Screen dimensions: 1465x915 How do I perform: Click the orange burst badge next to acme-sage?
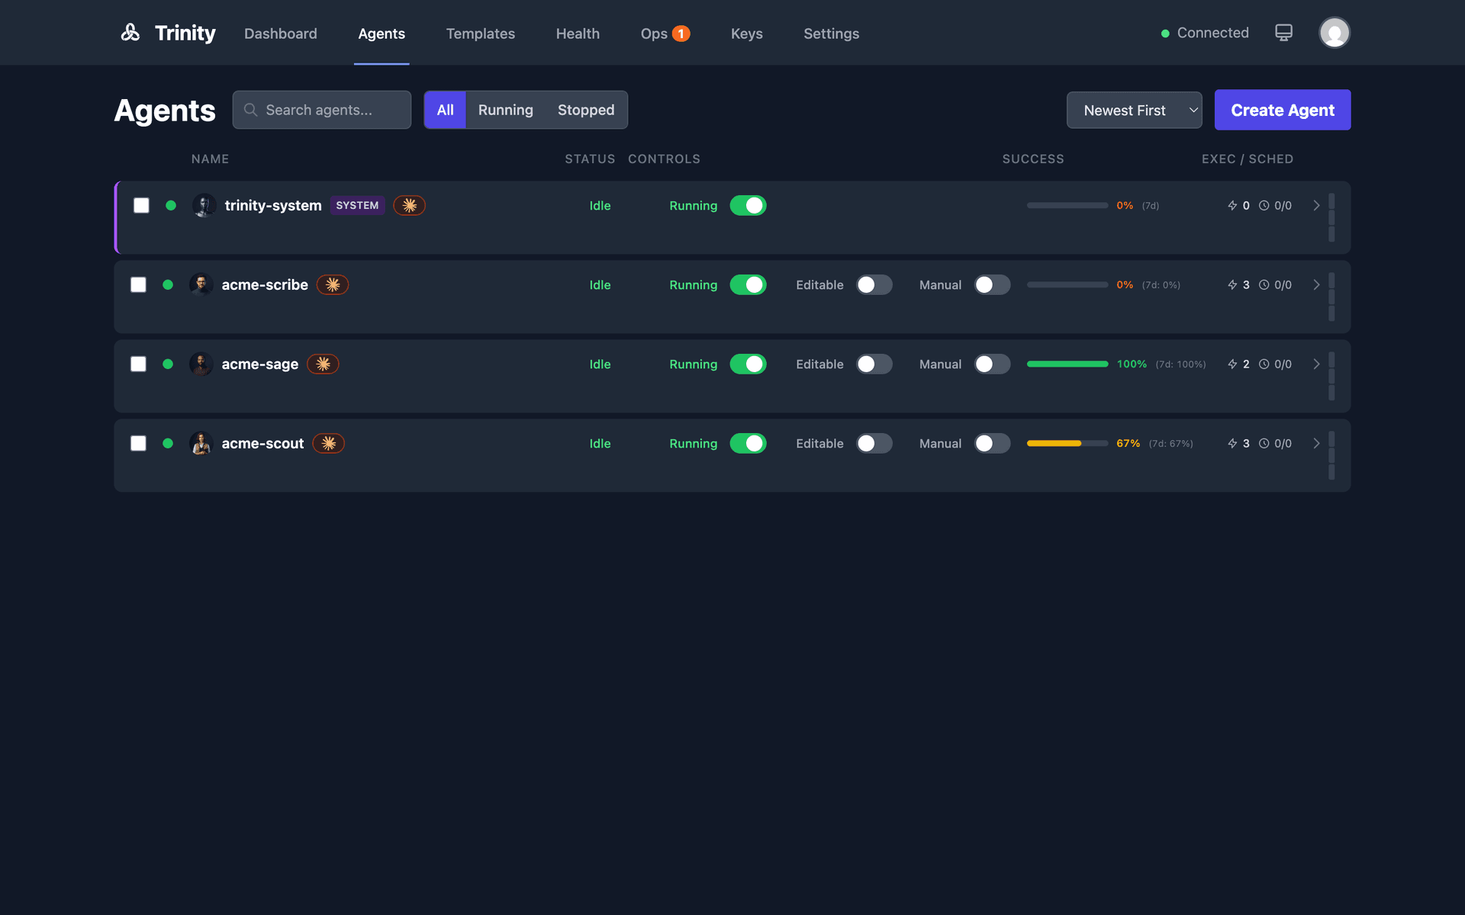[x=323, y=364]
